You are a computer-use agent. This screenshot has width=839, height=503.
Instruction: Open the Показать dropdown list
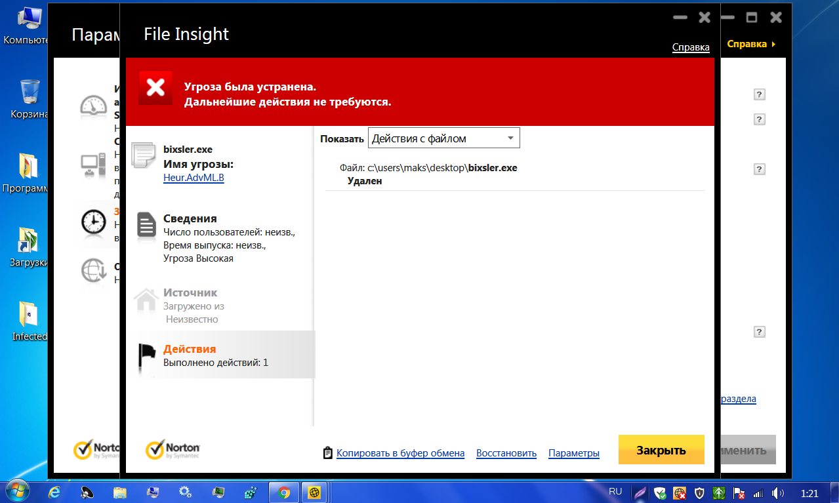[x=444, y=138]
